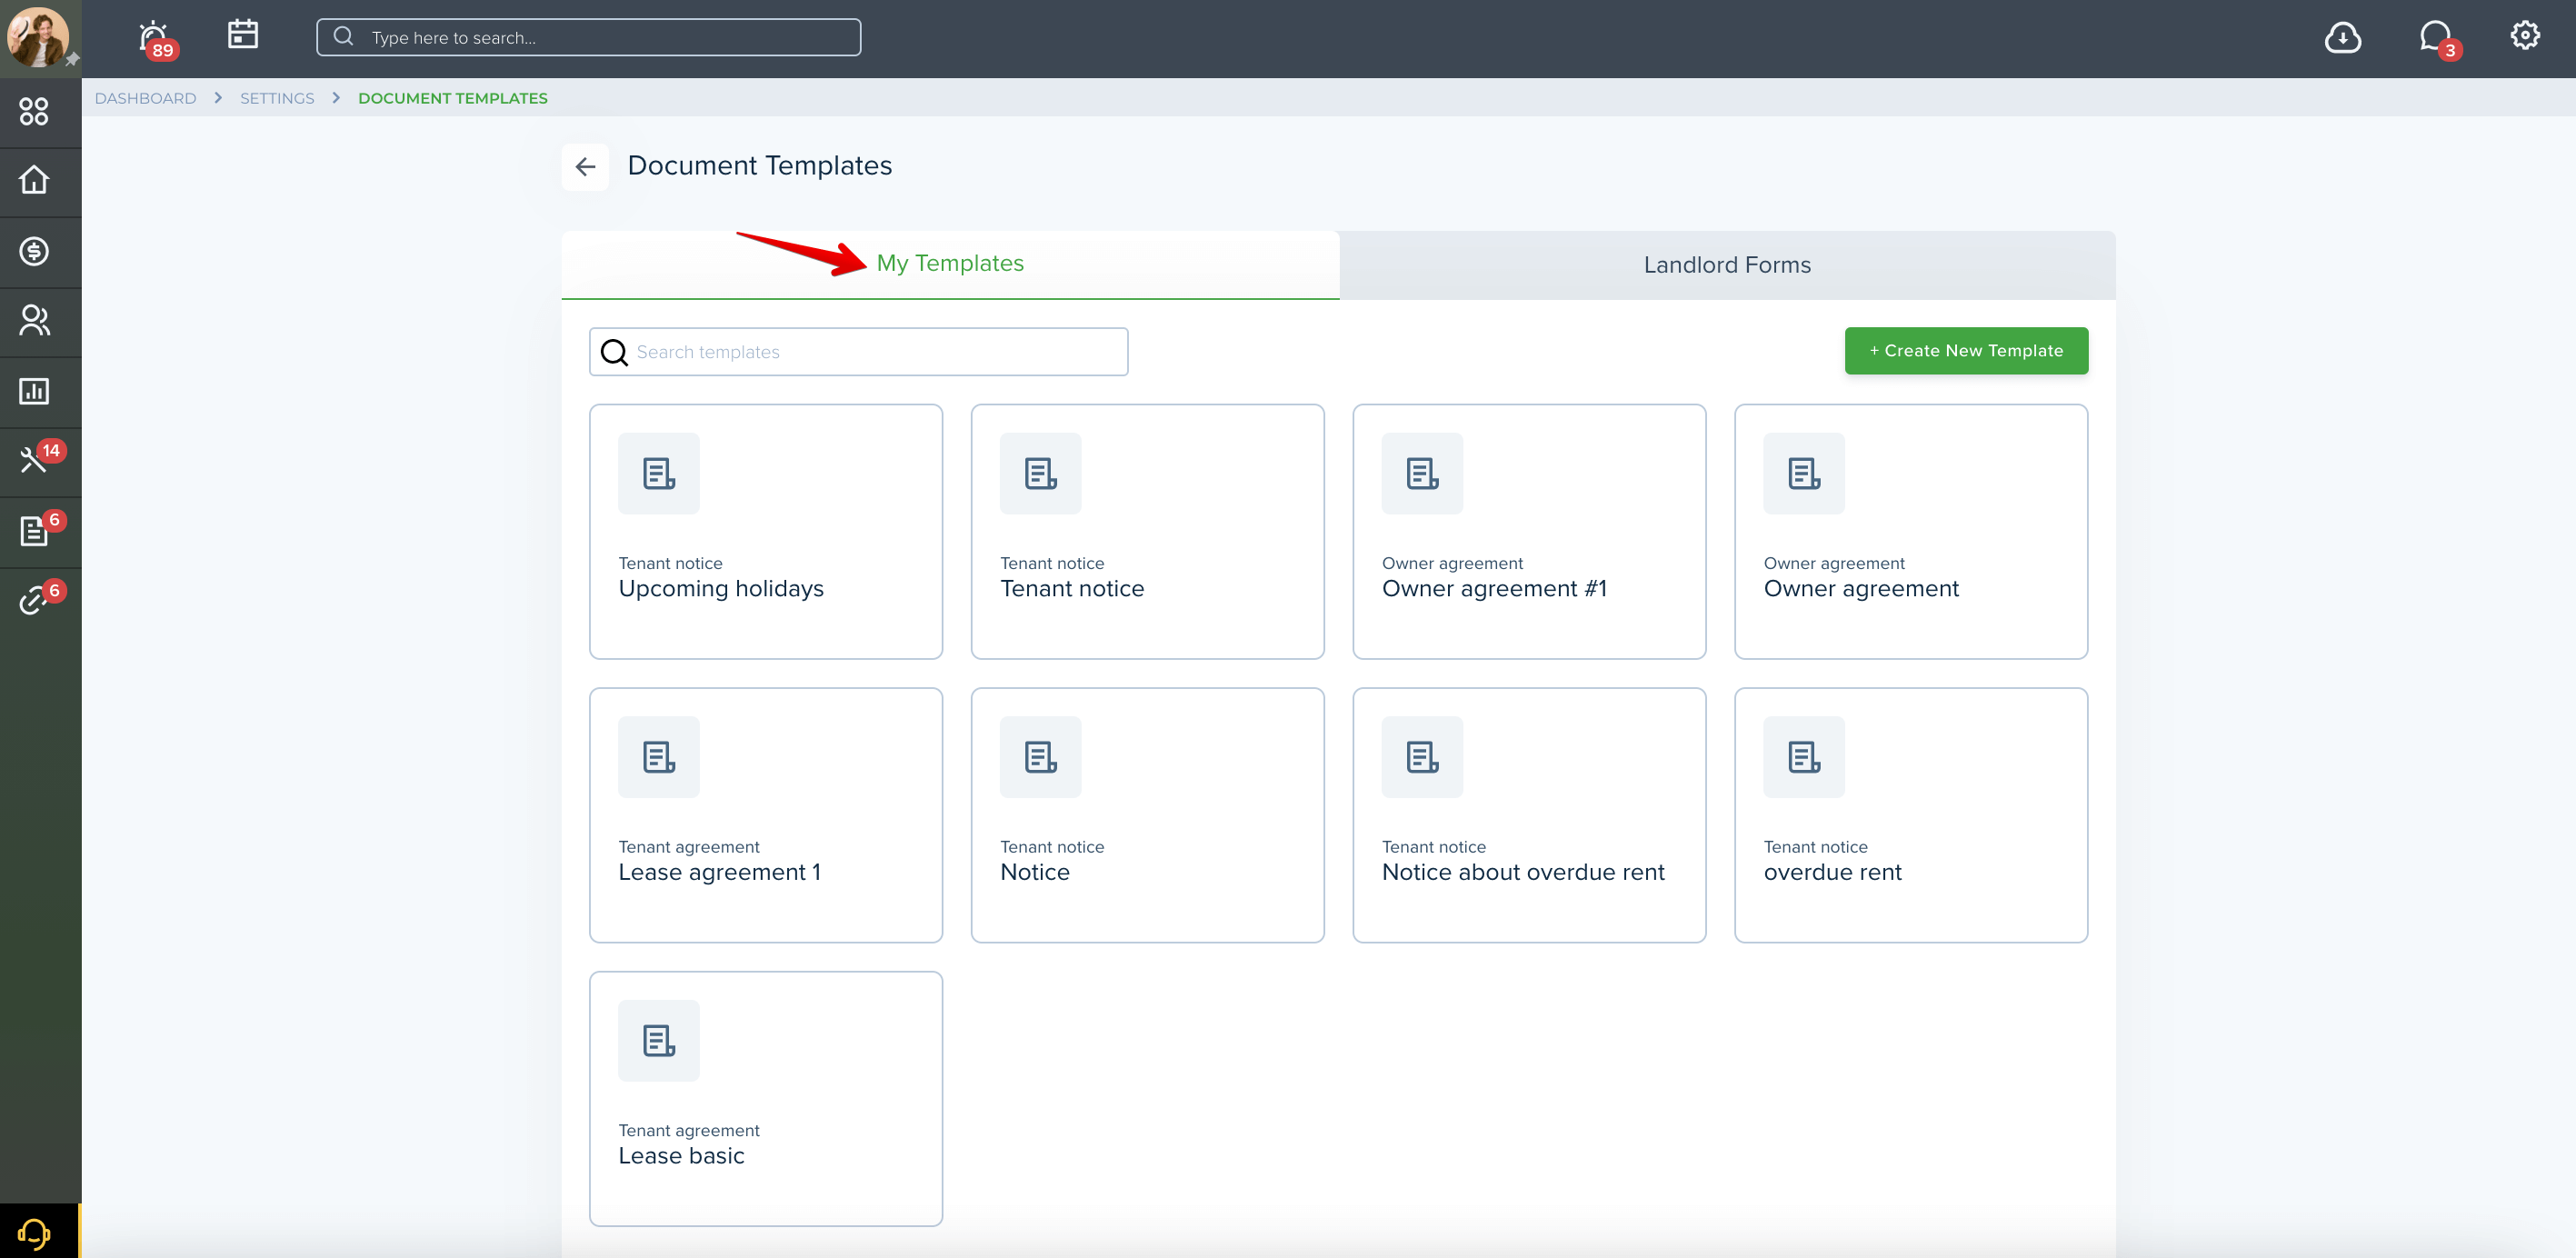Viewport: 2576px width, 1258px height.
Task: Open the settings gear icon
Action: point(2525,36)
